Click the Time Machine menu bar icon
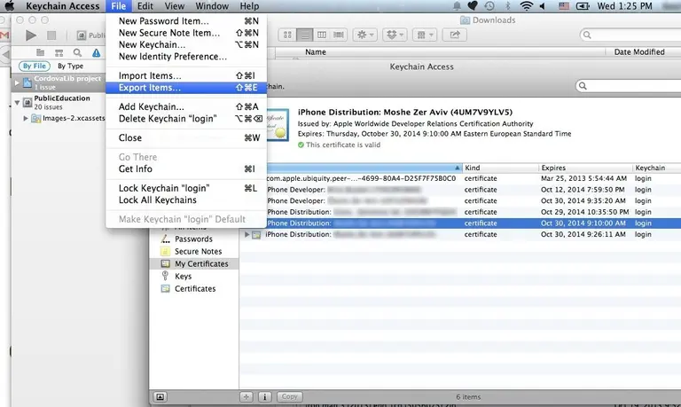 pos(489,6)
